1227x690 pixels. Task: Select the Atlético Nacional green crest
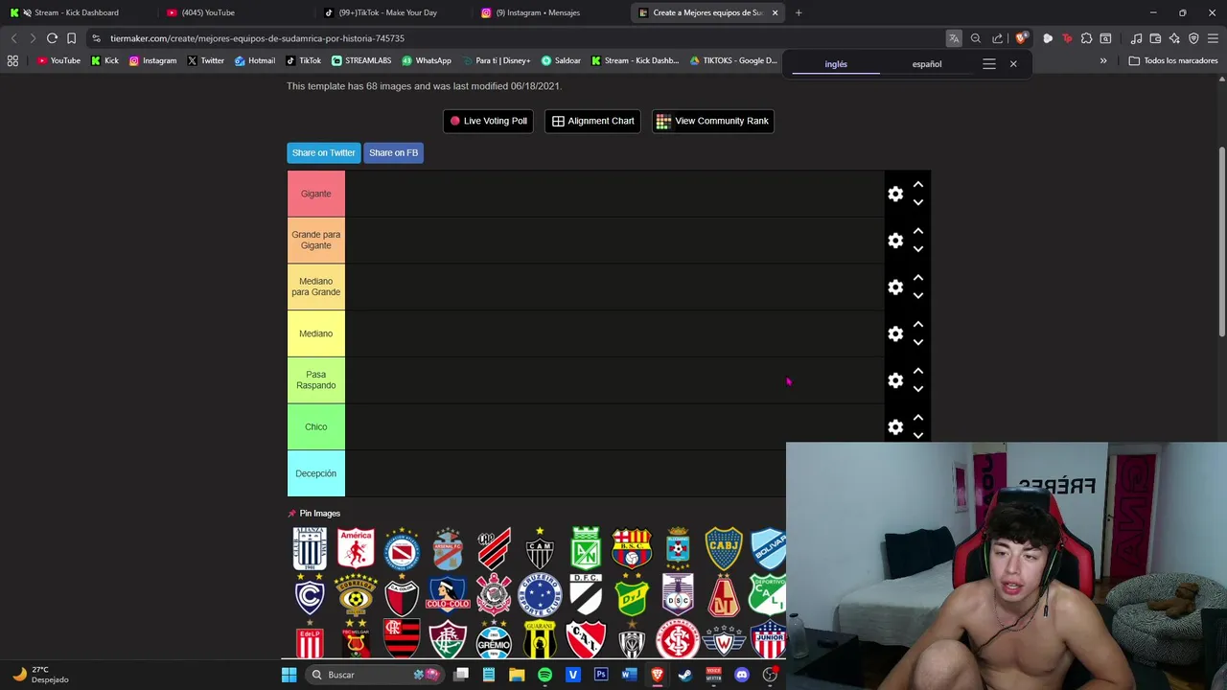pyautogui.click(x=586, y=549)
